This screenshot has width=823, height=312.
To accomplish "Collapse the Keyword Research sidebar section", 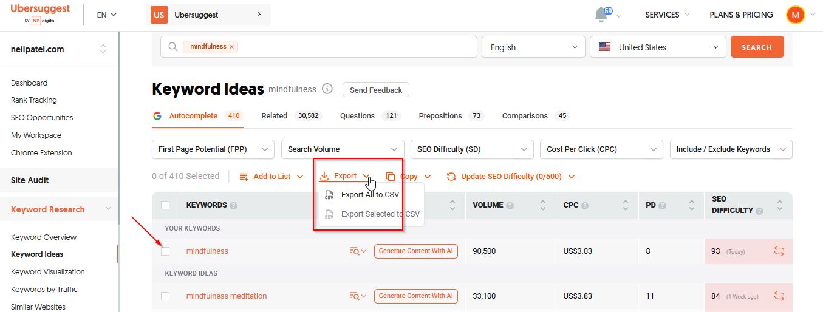I will pyautogui.click(x=109, y=209).
